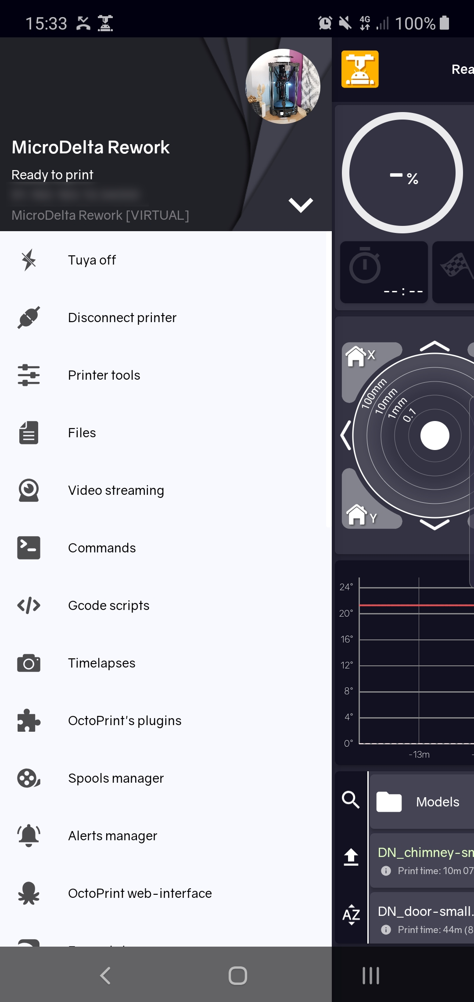Open Commands terminal icon
Screen dimensions: 474x1002
29,548
